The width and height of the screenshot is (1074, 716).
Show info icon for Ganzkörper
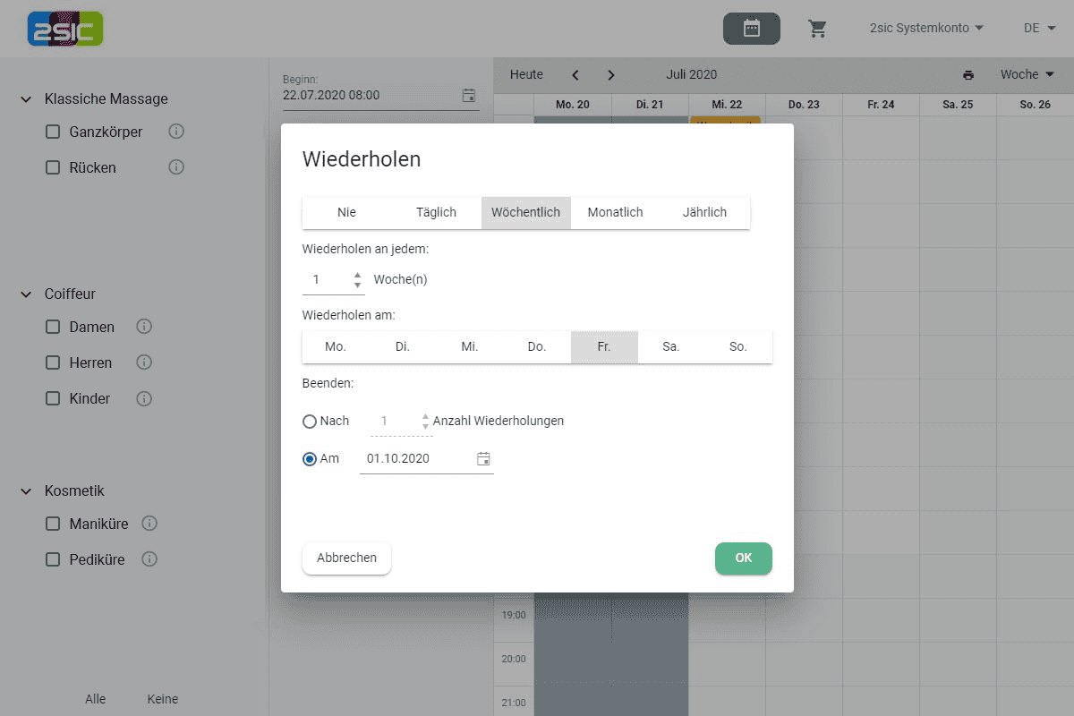176,132
